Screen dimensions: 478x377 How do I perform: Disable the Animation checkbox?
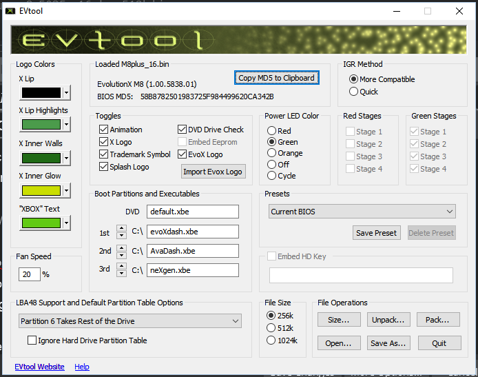click(x=104, y=130)
